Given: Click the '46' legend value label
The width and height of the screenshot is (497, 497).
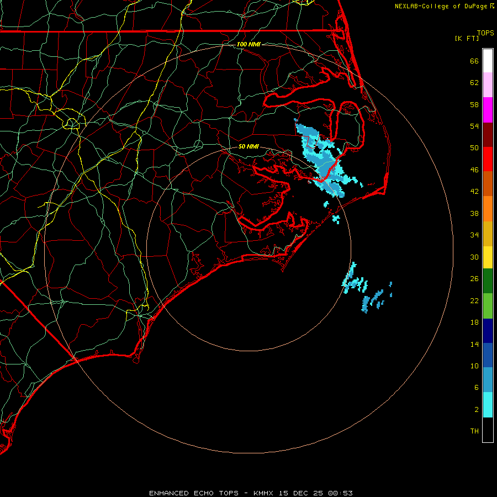Looking at the screenshot, I should click(474, 170).
